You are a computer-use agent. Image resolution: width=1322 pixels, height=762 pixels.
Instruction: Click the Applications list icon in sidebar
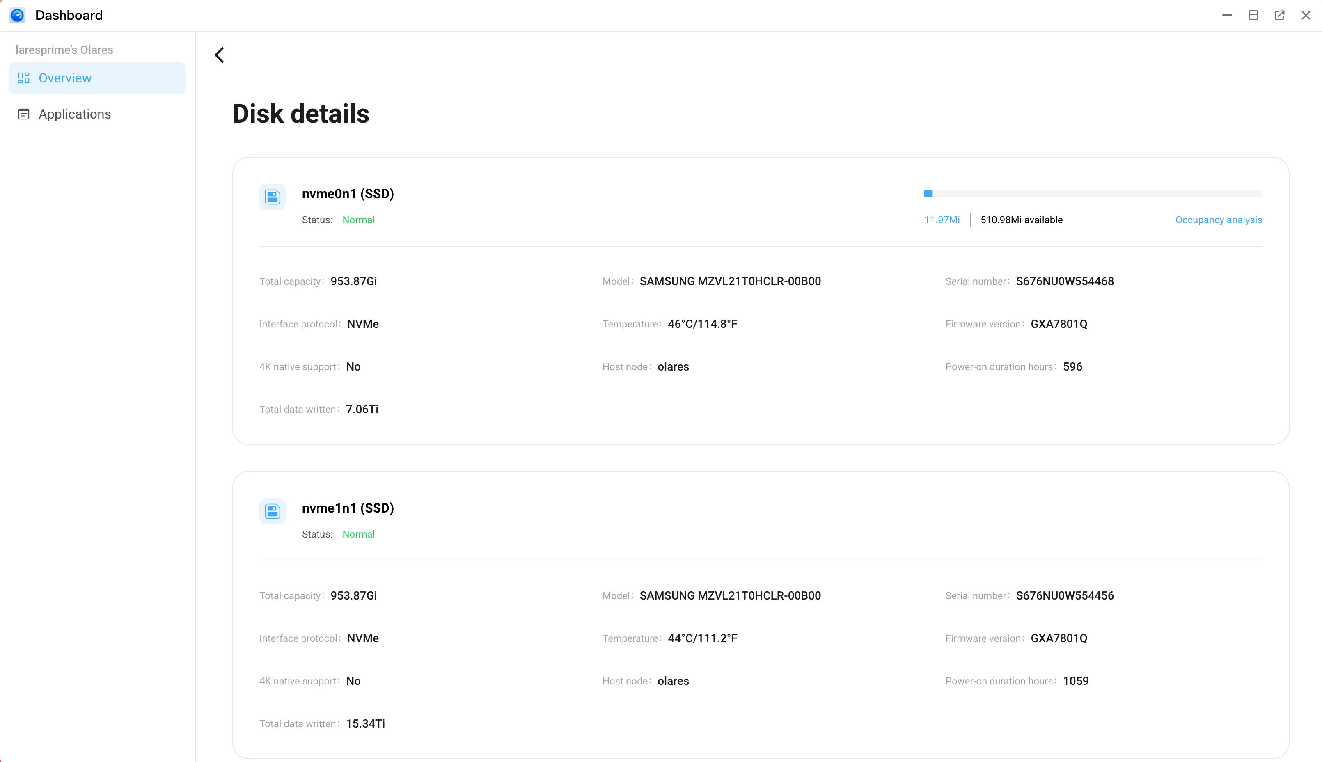[23, 114]
